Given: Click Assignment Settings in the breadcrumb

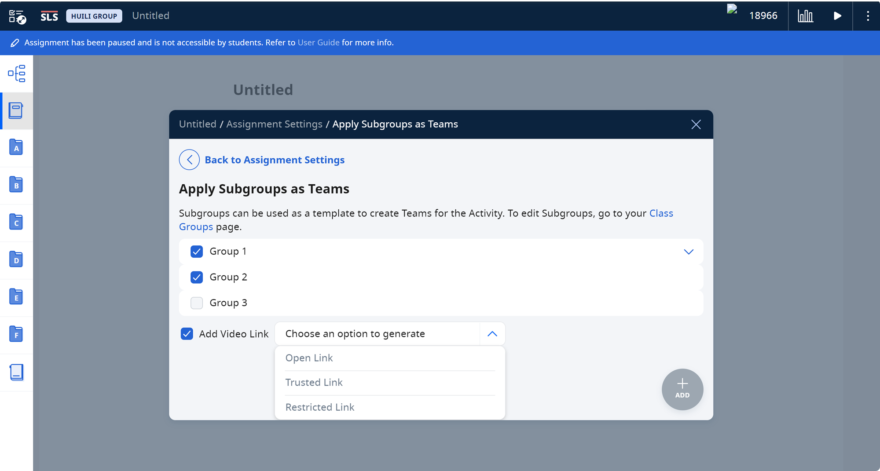Looking at the screenshot, I should pyautogui.click(x=274, y=124).
